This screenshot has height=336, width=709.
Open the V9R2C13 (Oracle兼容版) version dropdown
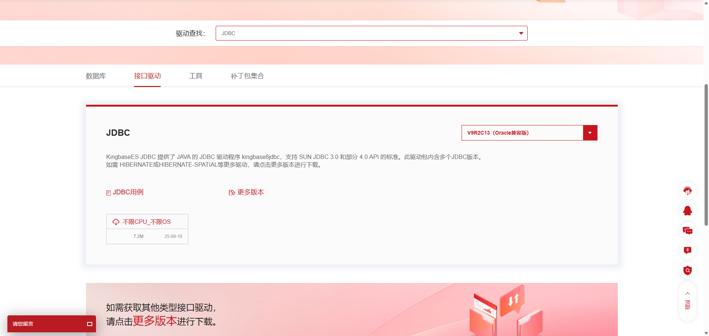(529, 133)
